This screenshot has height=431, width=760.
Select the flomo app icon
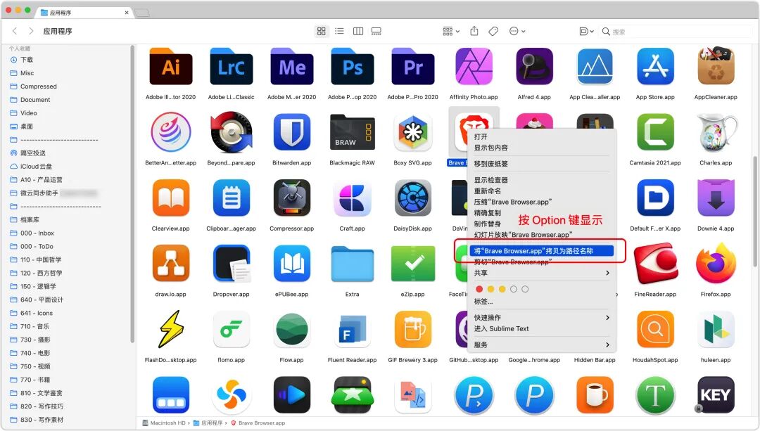232,329
